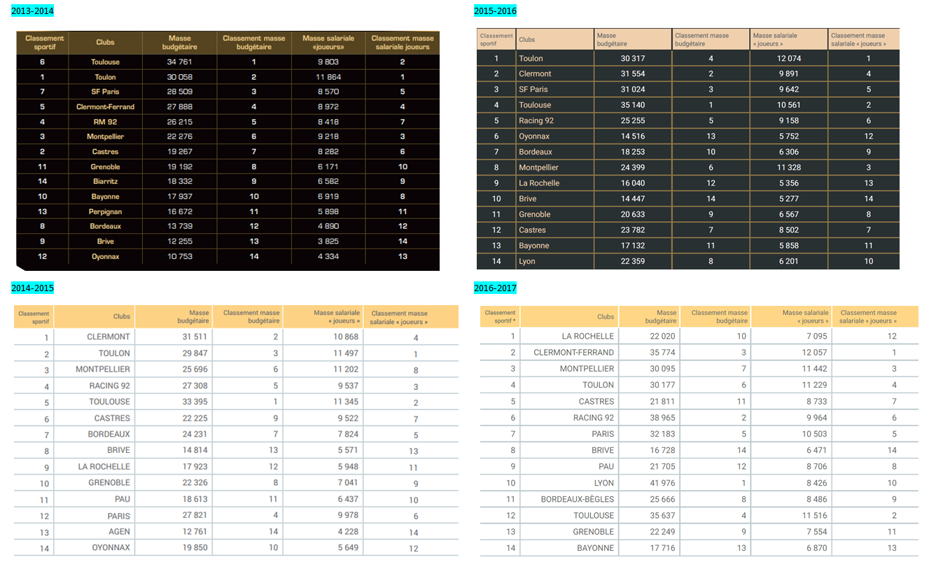The image size is (929, 569).
Task: Select the budget value 34 761
Action: (180, 62)
